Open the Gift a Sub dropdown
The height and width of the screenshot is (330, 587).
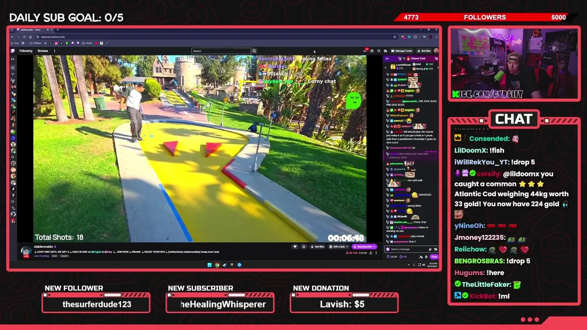click(x=339, y=247)
